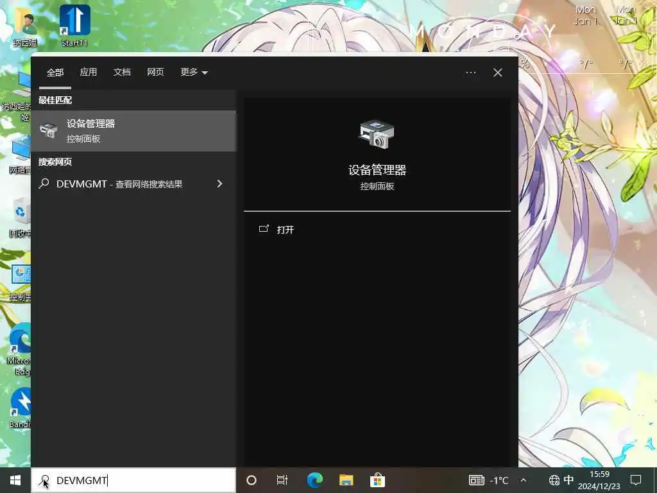Close the search panel with X

point(498,73)
